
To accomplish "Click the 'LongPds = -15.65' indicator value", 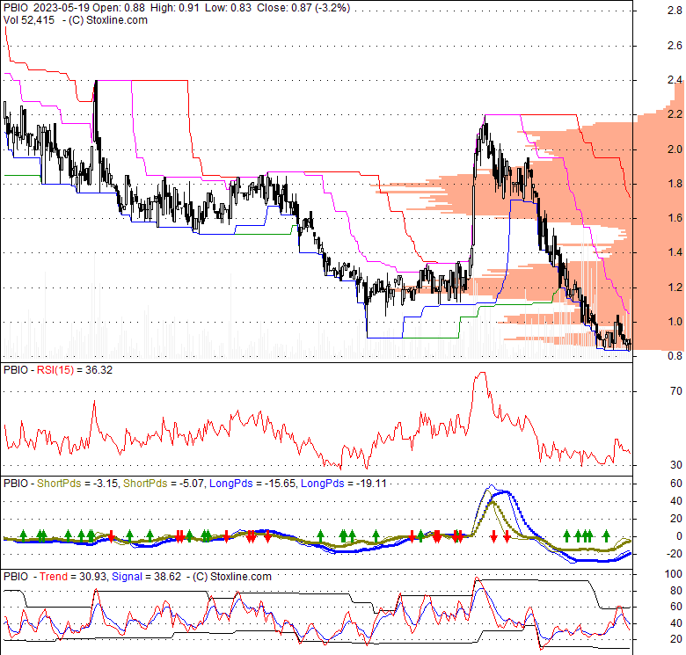I will 252,484.
